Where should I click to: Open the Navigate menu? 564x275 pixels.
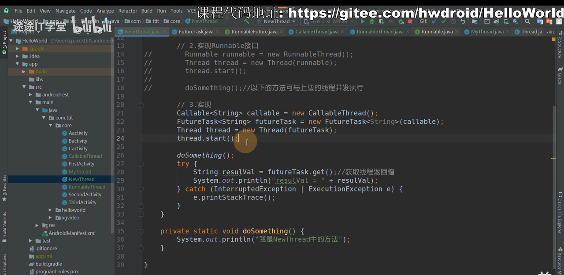[x=65, y=11]
